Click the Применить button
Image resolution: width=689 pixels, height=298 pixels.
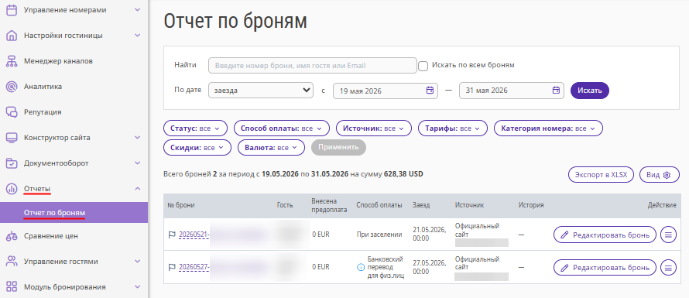click(x=338, y=147)
